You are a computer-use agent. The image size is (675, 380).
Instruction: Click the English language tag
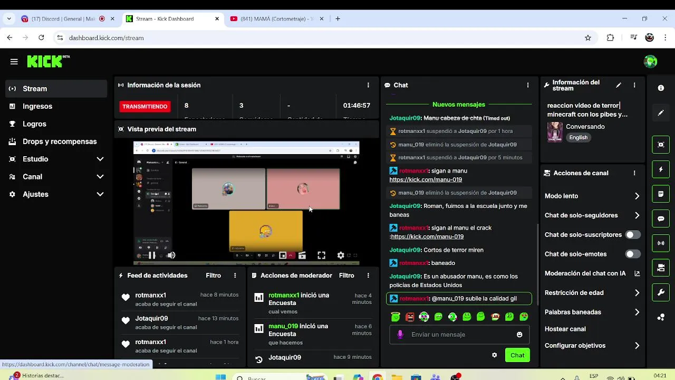[578, 138]
